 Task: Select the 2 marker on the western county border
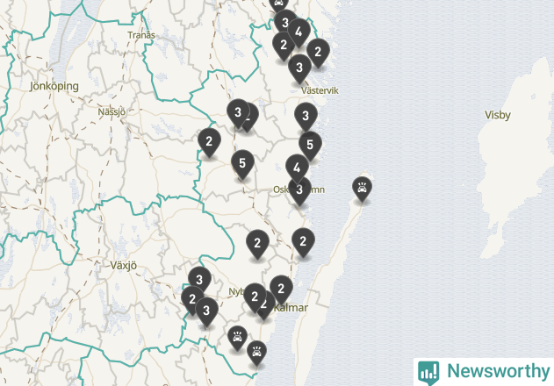(x=209, y=141)
